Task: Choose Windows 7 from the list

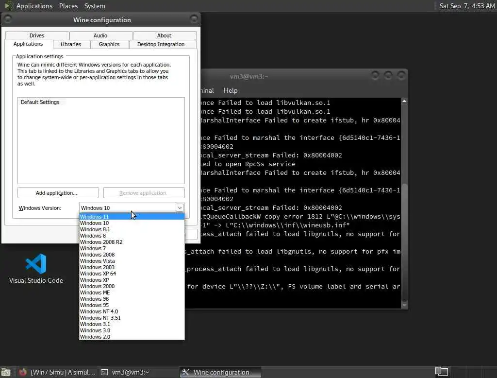Action: (x=132, y=248)
